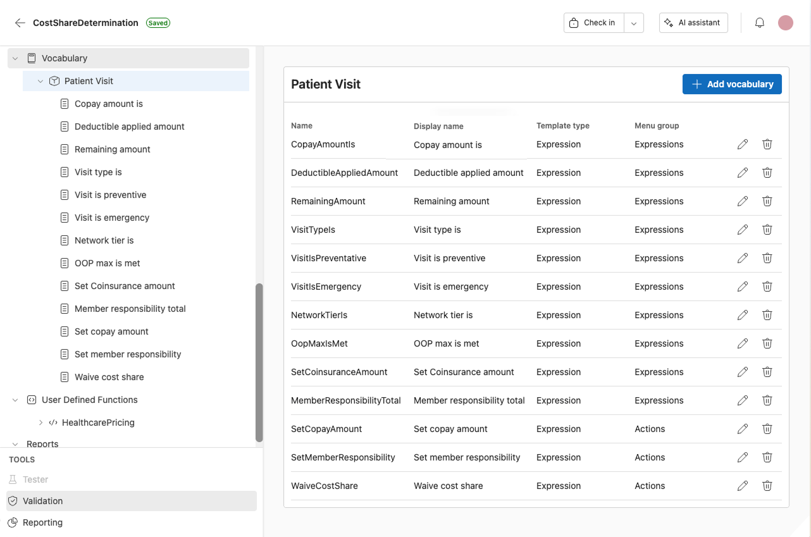
Task: Edit the DeductibleAppliedAmount row
Action: pos(743,173)
